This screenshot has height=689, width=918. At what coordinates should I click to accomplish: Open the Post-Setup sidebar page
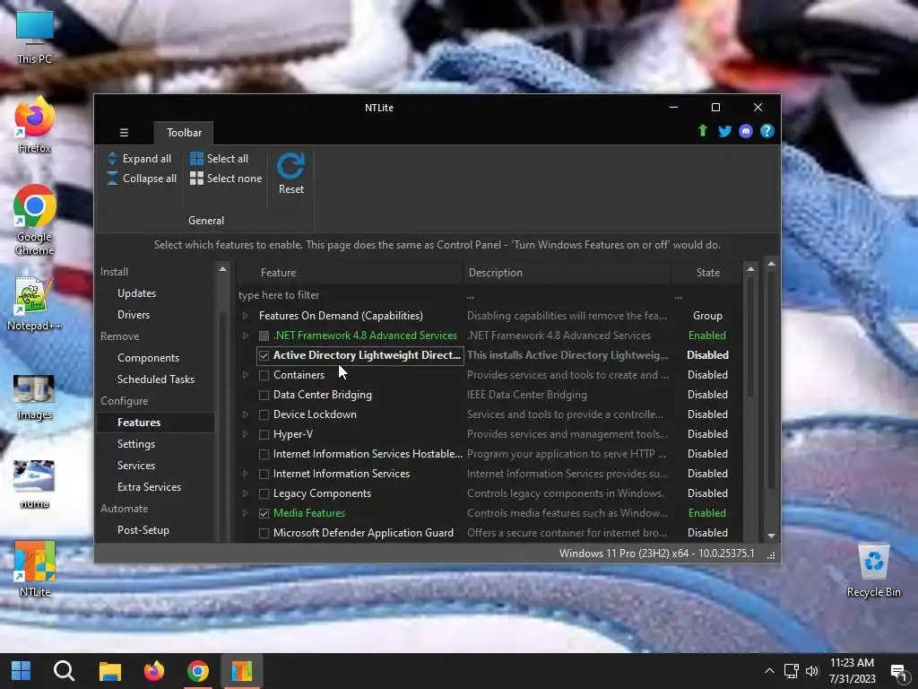coord(143,529)
